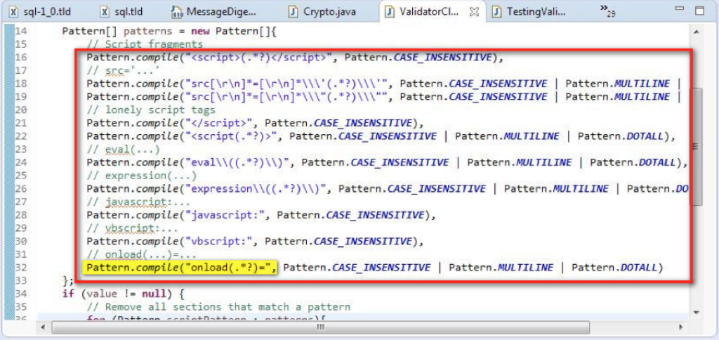
Task: Click the vertical scrollbar up arrow
Action: tap(696, 32)
